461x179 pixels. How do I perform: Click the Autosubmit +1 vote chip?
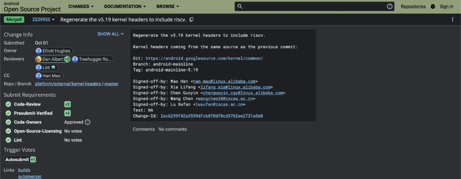(20, 159)
